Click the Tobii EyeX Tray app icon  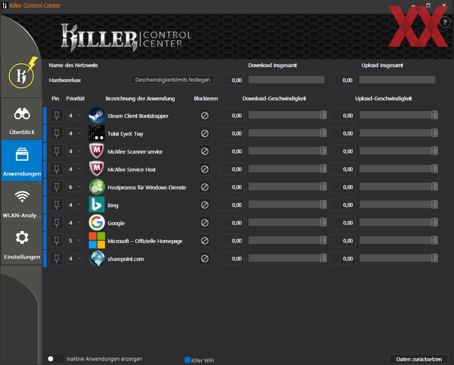[97, 133]
